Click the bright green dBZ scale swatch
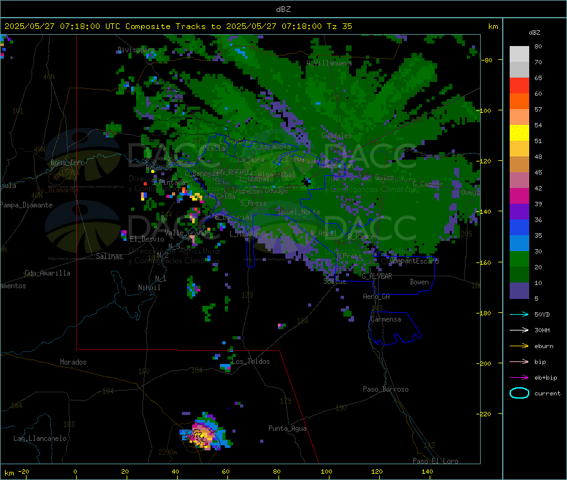The image size is (567, 480). point(519,259)
